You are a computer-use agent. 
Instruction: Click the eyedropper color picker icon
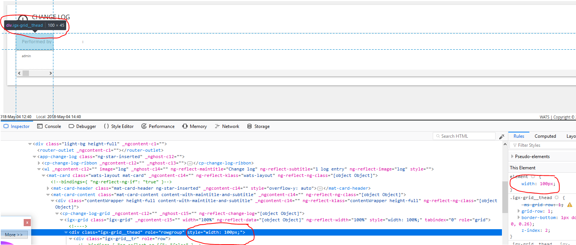tap(502, 136)
